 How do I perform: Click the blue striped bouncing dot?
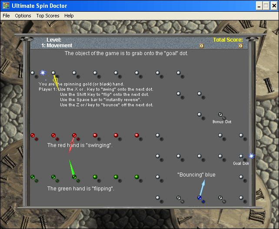point(199,198)
